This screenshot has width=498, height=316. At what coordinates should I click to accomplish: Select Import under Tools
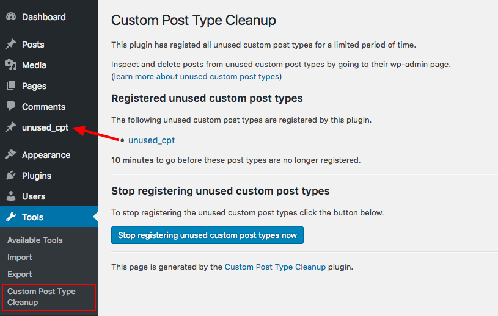20,257
